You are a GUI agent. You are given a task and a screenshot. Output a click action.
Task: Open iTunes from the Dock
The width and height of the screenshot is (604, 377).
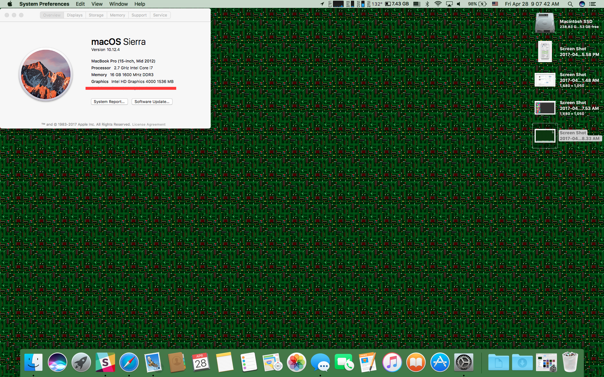pyautogui.click(x=392, y=362)
